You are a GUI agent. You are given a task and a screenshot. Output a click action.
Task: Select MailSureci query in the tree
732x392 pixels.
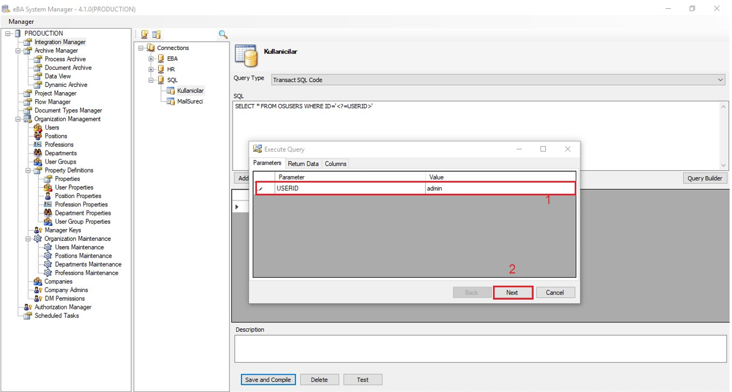[190, 102]
